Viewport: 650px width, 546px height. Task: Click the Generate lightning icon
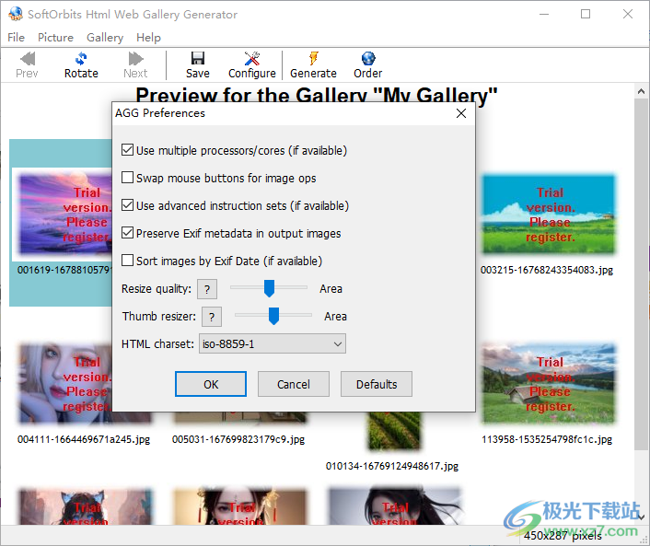pyautogui.click(x=313, y=58)
